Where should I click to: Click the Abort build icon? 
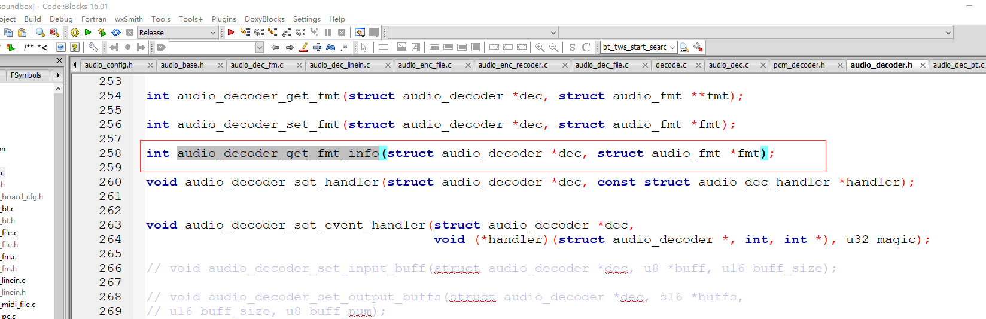pyautogui.click(x=130, y=32)
